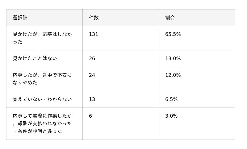The height and width of the screenshot is (149, 247).
Task: Select the 見かけたことはない row label
Action: coord(35,58)
